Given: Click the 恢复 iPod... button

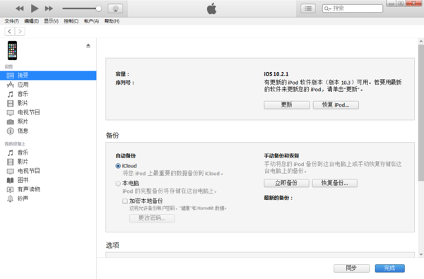Looking at the screenshot, I should [336, 105].
